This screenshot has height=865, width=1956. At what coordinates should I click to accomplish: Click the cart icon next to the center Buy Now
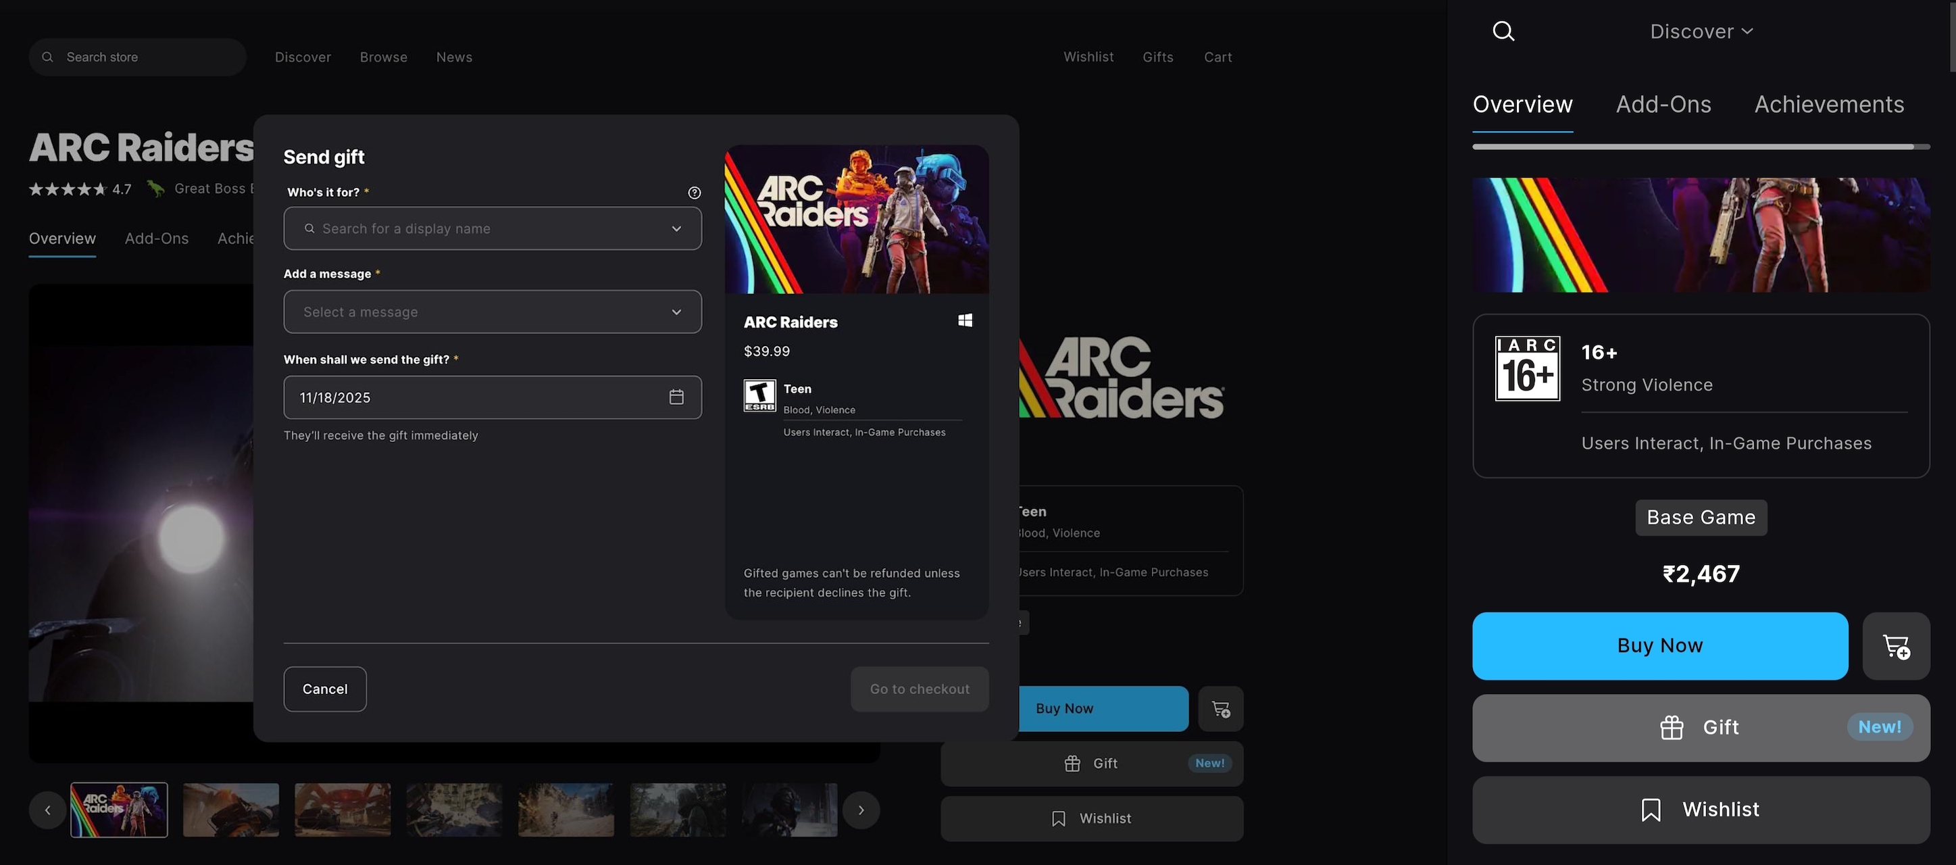[1220, 708]
